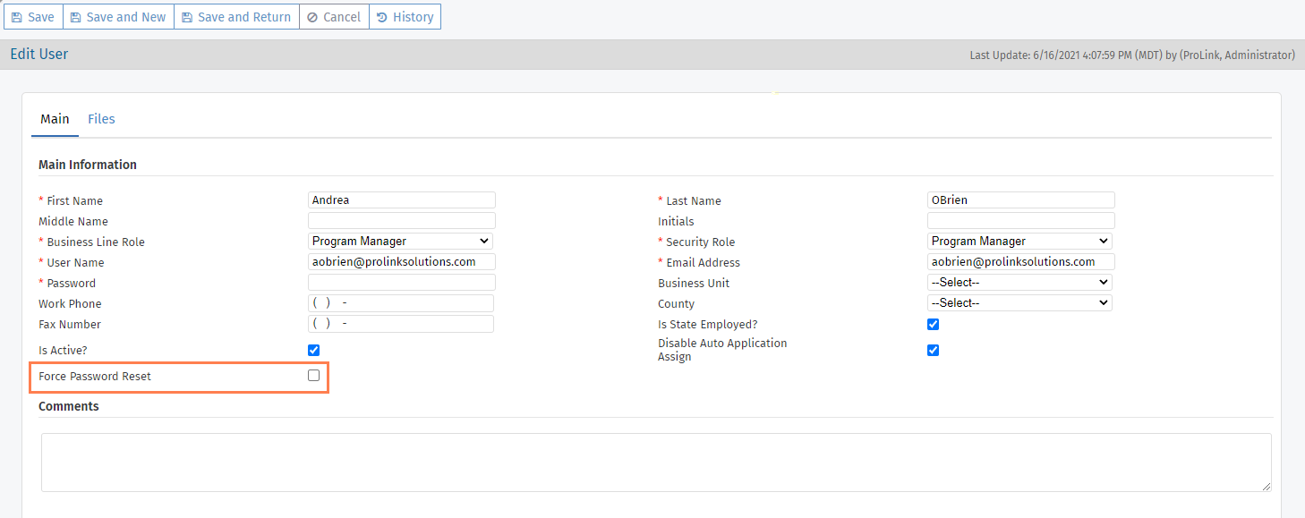Uncheck Is State Employed checkbox
The width and height of the screenshot is (1305, 518).
(x=933, y=324)
